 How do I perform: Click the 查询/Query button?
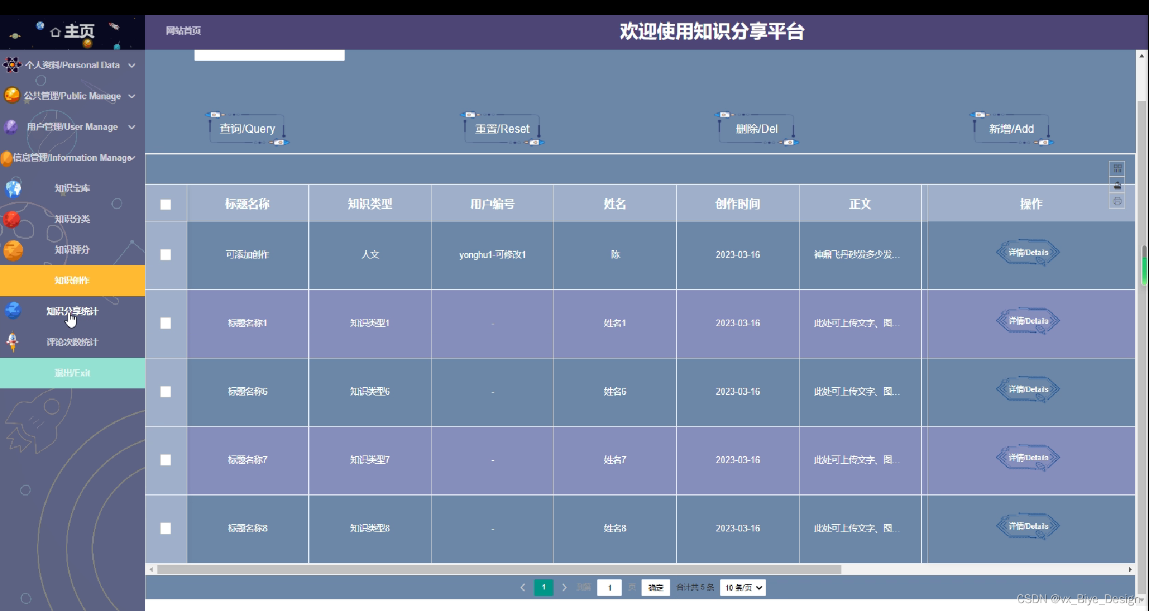(x=247, y=129)
